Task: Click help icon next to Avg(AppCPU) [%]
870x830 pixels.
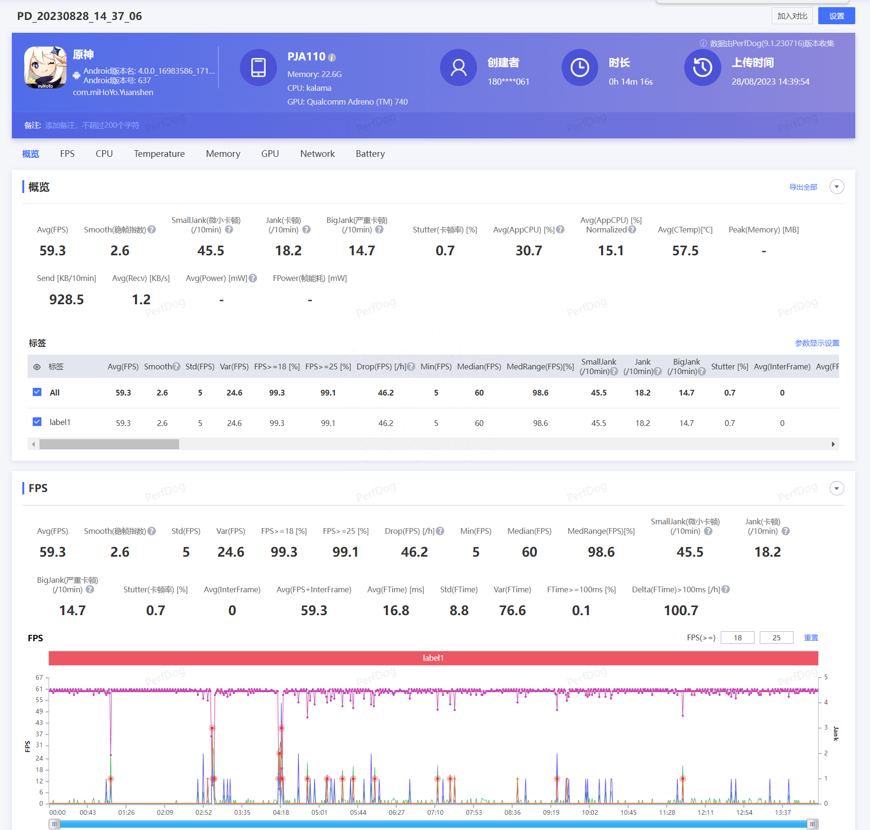Action: tap(561, 230)
